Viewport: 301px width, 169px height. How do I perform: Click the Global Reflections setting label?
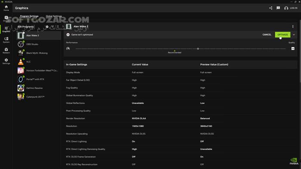(75, 103)
